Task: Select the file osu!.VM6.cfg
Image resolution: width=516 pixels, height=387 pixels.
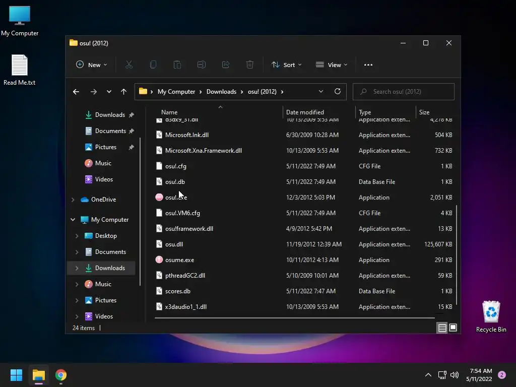Action: click(182, 213)
